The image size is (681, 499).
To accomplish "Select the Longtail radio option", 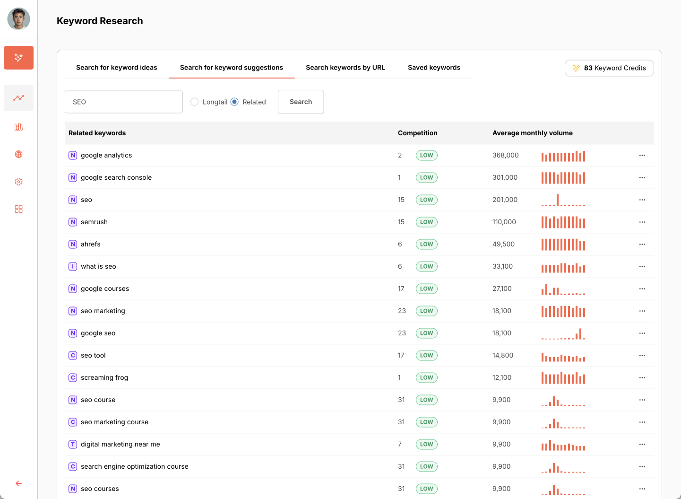I will tap(194, 102).
